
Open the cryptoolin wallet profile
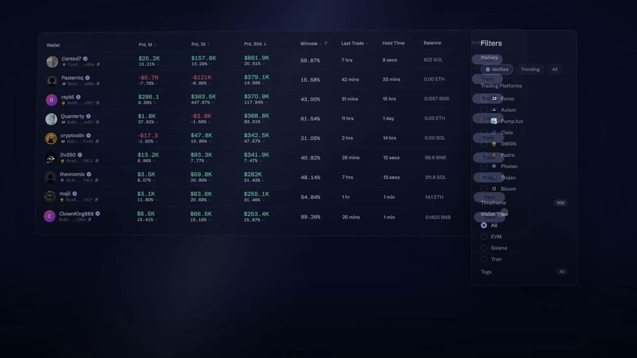point(72,135)
